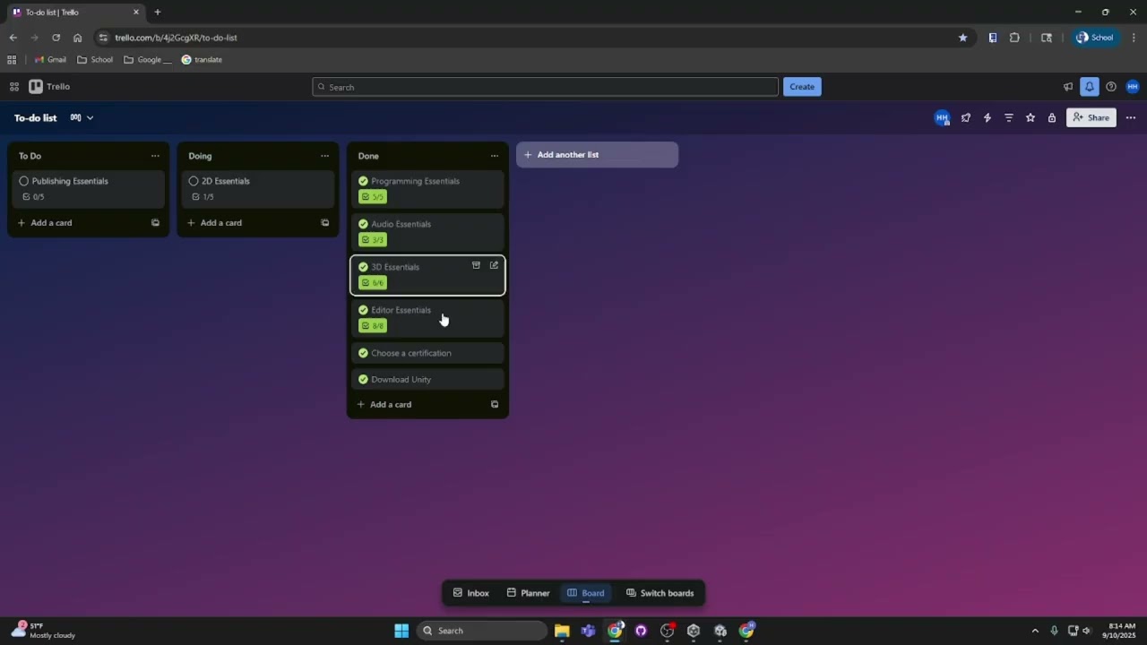Viewport: 1147px width, 645px height.
Task: Open the Windows Start menu
Action: tap(401, 631)
